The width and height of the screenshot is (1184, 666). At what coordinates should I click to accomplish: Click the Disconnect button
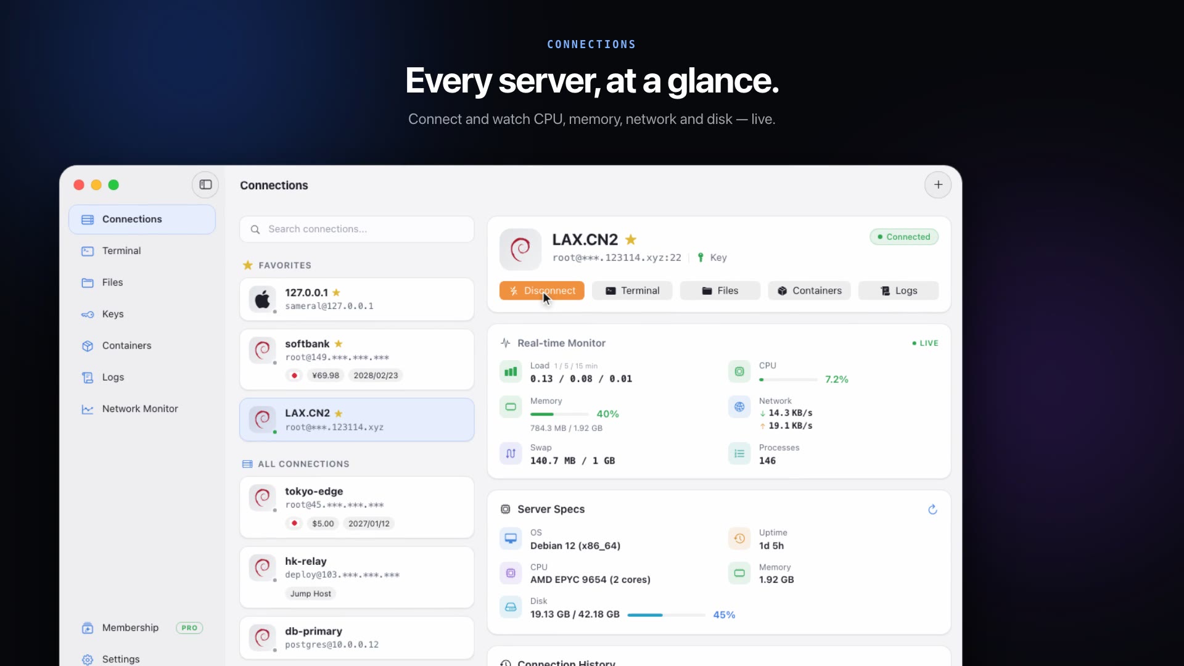pyautogui.click(x=542, y=290)
